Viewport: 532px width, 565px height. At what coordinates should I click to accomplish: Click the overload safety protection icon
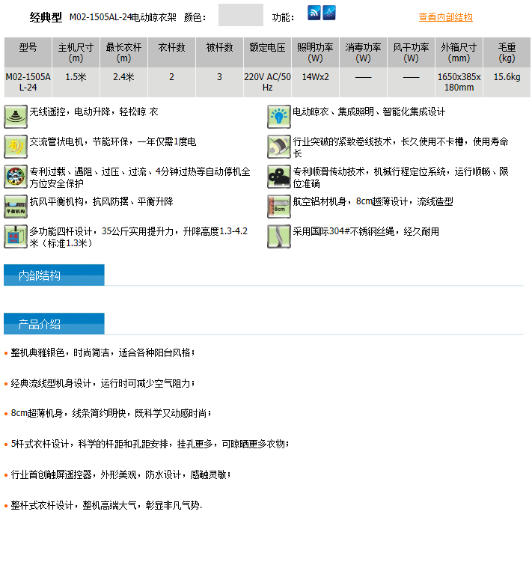(x=16, y=176)
